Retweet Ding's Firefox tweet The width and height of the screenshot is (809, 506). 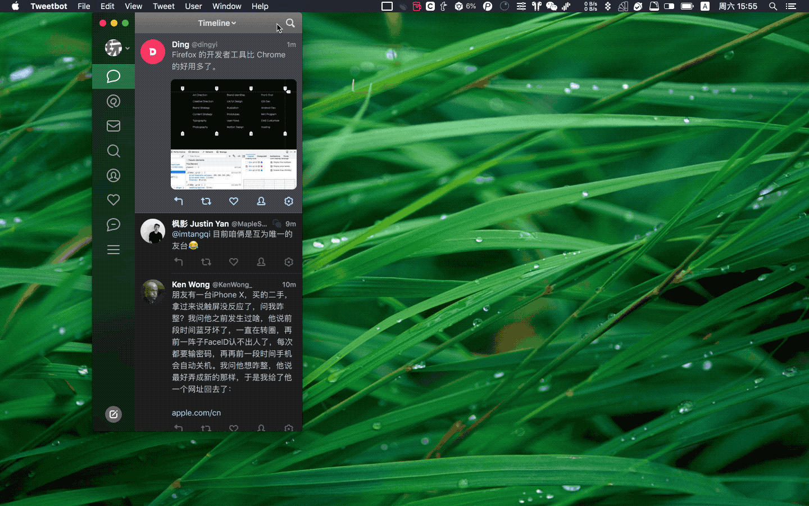206,201
